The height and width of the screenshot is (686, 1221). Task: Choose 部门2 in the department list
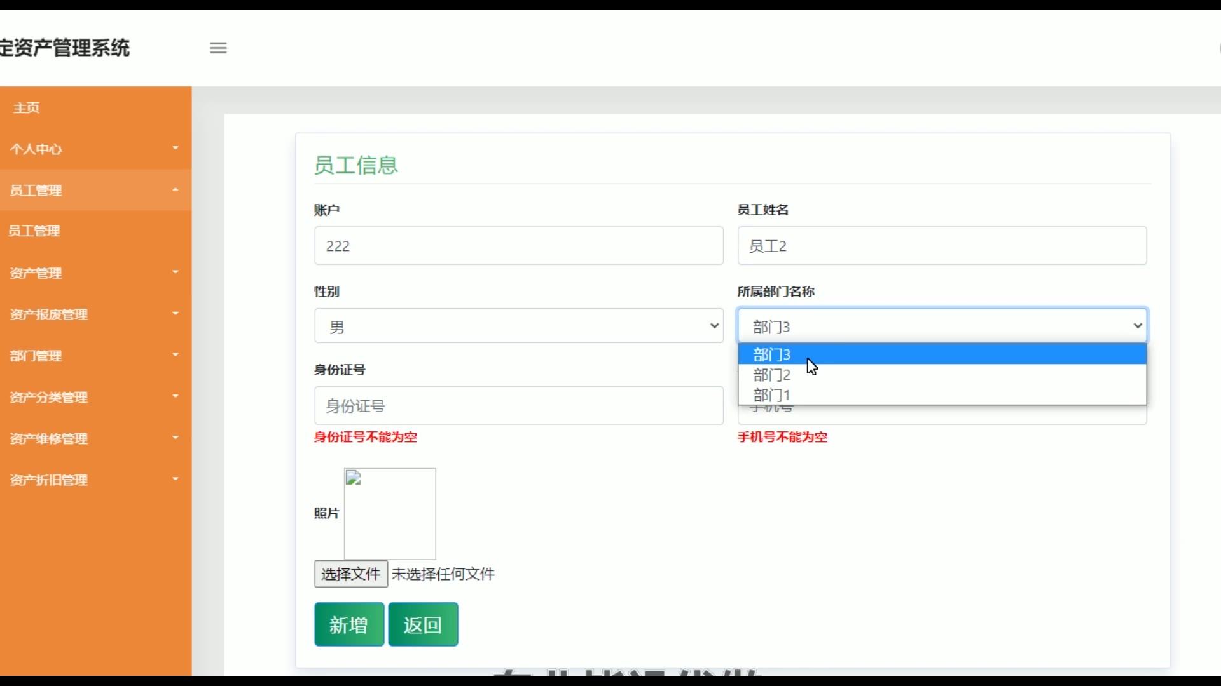(772, 375)
